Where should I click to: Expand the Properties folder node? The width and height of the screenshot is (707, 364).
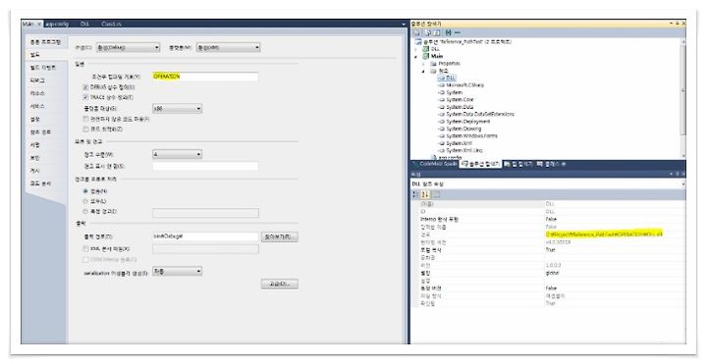(423, 64)
